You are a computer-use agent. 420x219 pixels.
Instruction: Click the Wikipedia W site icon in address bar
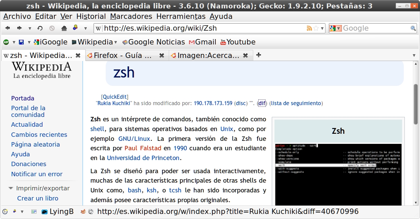(98, 28)
